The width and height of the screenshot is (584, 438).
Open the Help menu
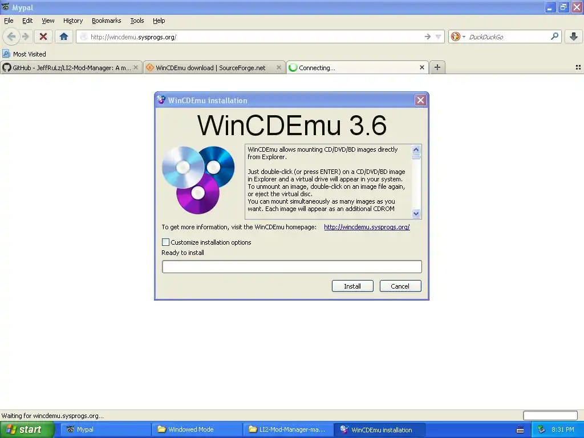[159, 21]
